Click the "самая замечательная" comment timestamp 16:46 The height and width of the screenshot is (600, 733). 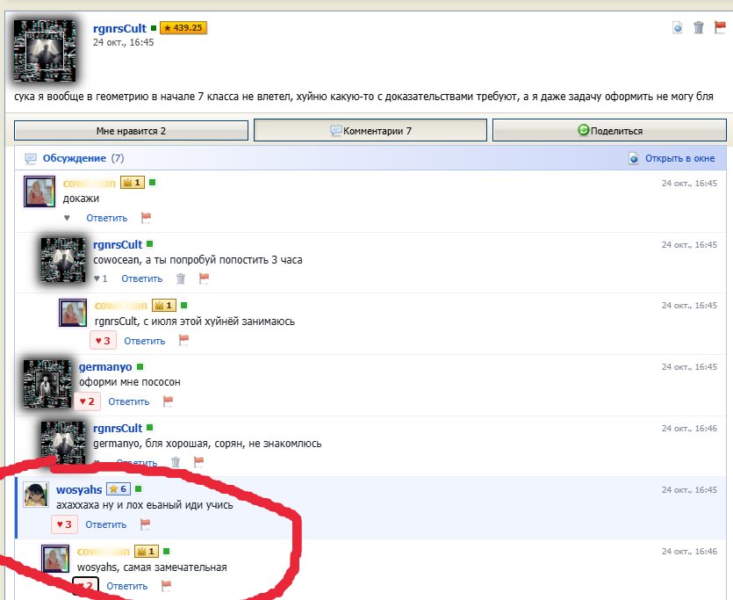tap(689, 552)
